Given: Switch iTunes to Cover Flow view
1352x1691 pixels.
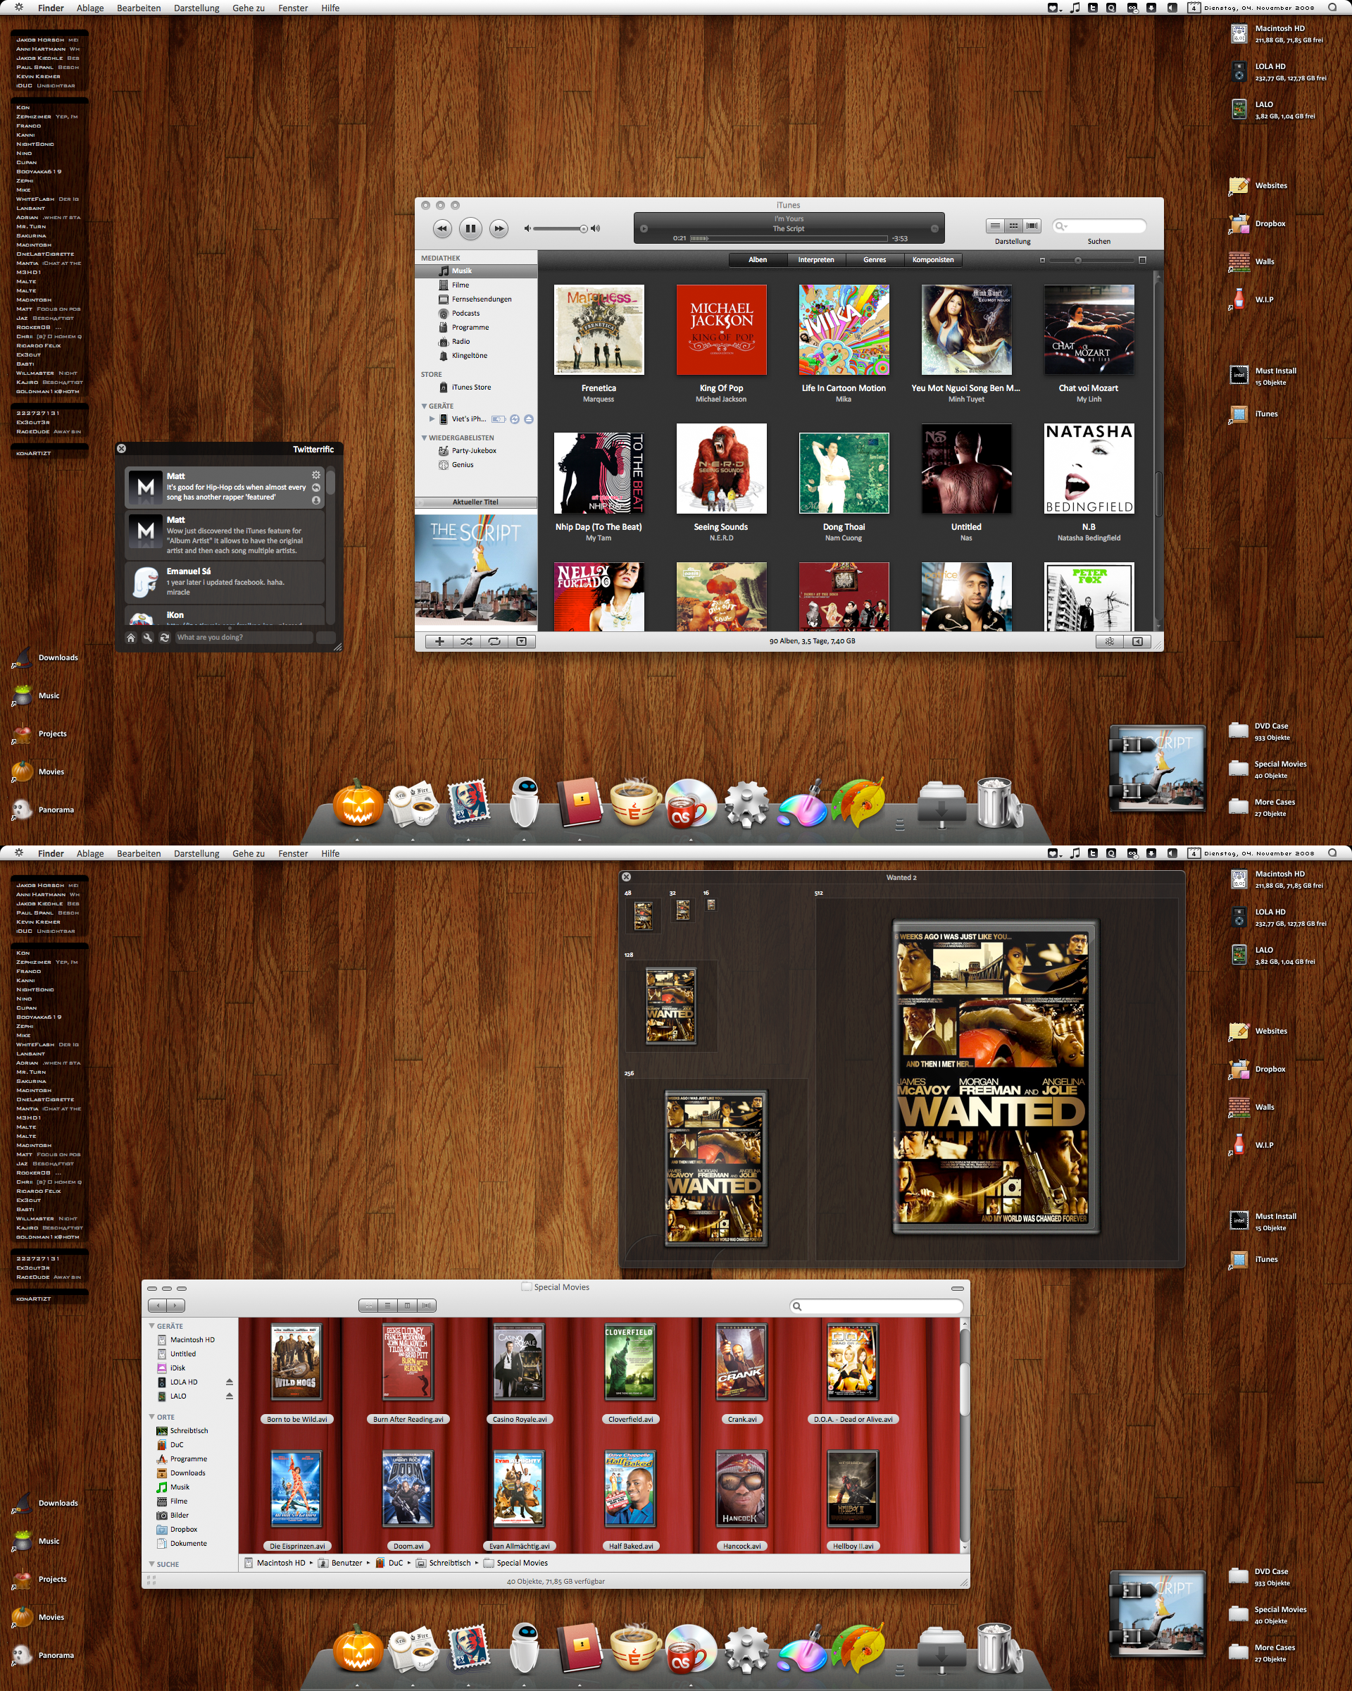Looking at the screenshot, I should click(1032, 226).
